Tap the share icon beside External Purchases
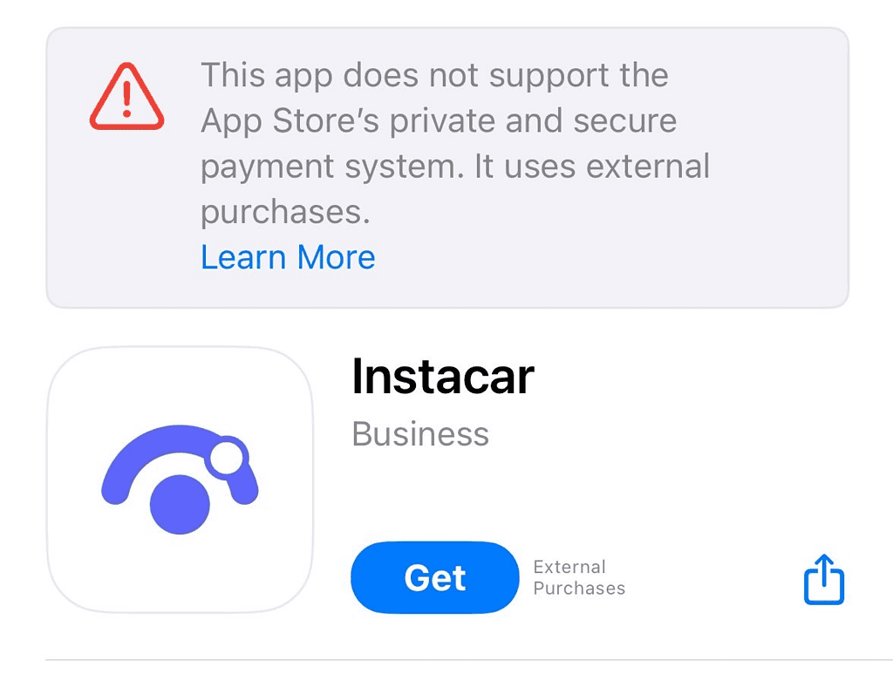This screenshot has width=893, height=674. point(824,579)
